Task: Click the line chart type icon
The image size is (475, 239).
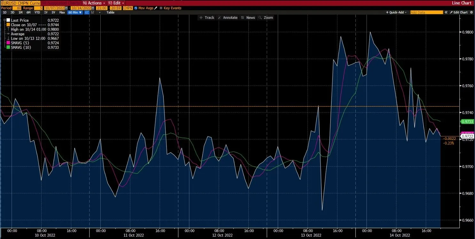Action: (87, 12)
